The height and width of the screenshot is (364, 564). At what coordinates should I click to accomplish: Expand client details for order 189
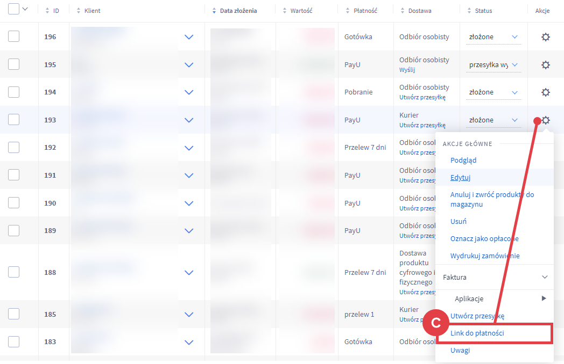pyautogui.click(x=189, y=231)
